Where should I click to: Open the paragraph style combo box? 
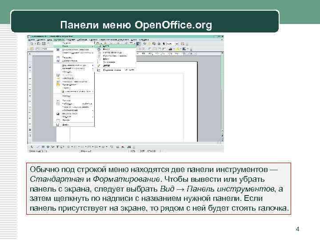click(44, 49)
